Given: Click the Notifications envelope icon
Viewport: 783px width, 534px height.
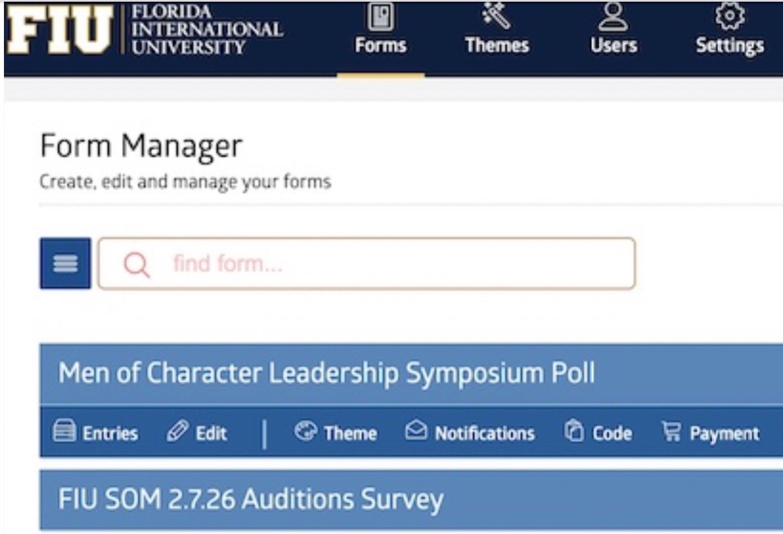Looking at the screenshot, I should pyautogui.click(x=416, y=431).
